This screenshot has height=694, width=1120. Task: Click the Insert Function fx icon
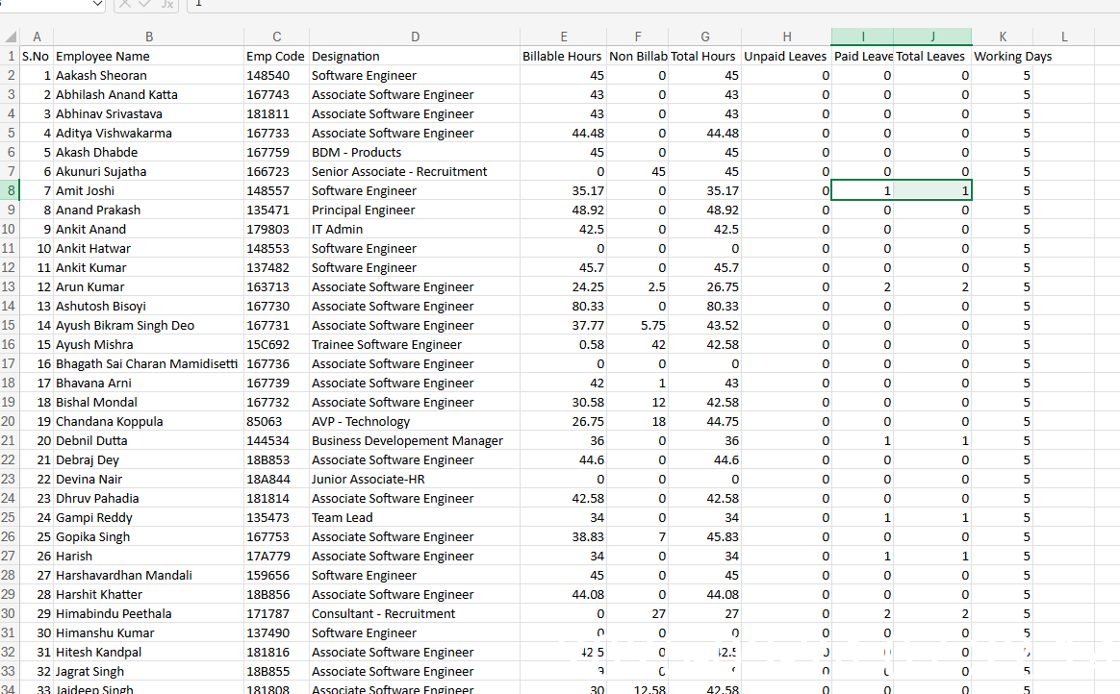[167, 5]
